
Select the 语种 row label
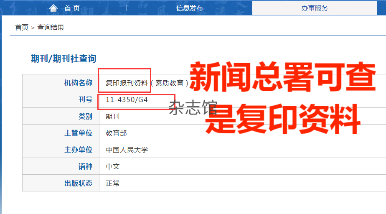coord(85,166)
